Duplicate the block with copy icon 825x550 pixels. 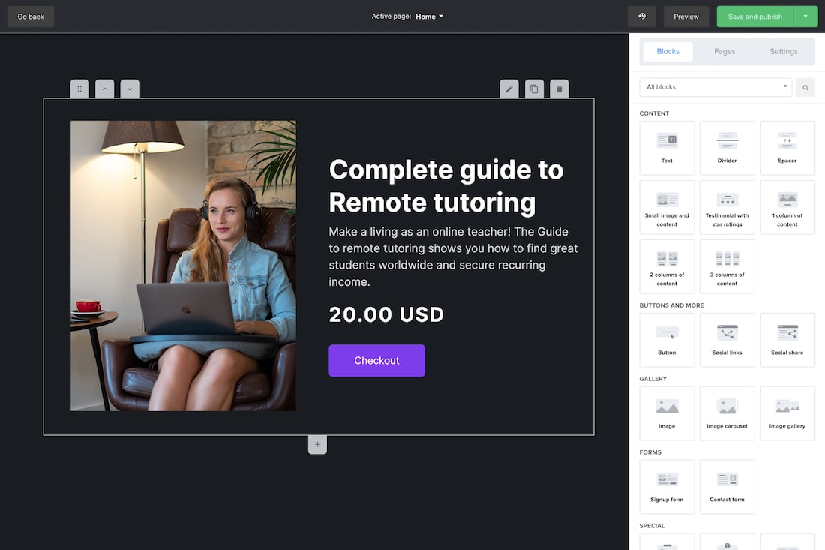point(534,89)
